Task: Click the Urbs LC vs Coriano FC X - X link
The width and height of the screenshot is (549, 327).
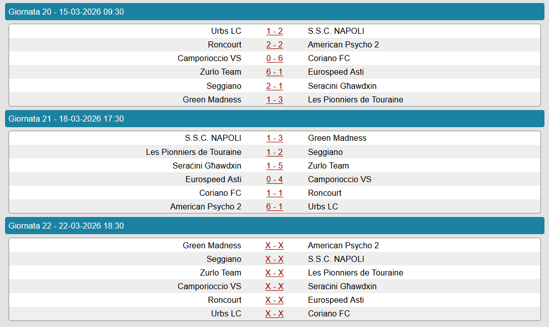Action: click(274, 314)
